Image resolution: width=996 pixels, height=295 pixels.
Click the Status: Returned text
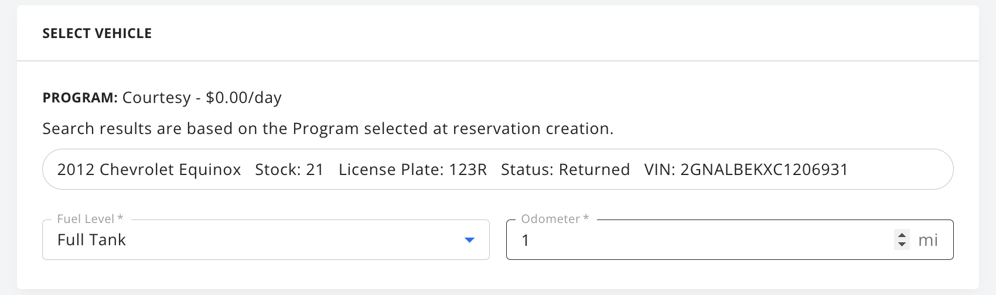pyautogui.click(x=565, y=170)
